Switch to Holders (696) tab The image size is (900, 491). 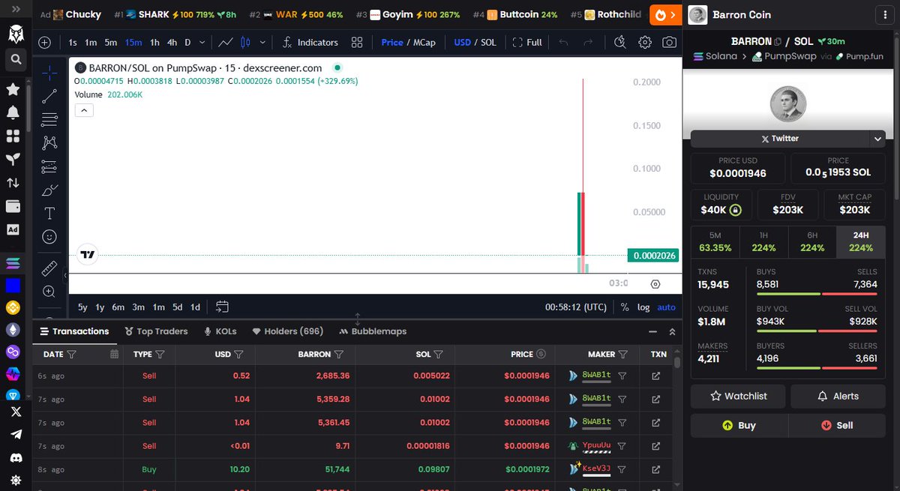click(287, 331)
